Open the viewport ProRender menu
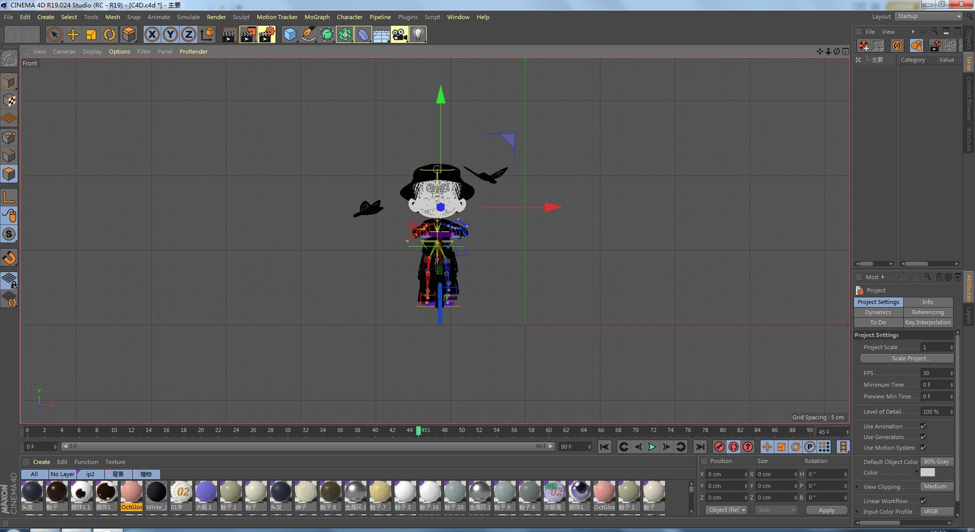 193,51
